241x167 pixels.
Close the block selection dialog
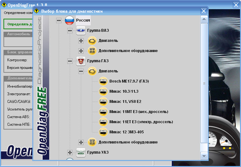pos(204,11)
